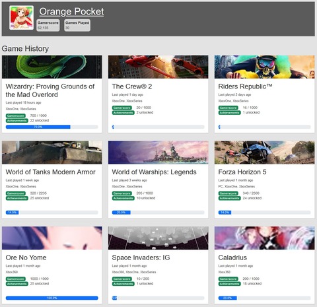
Task: Click the Games Played stat box
Action: 77,25
